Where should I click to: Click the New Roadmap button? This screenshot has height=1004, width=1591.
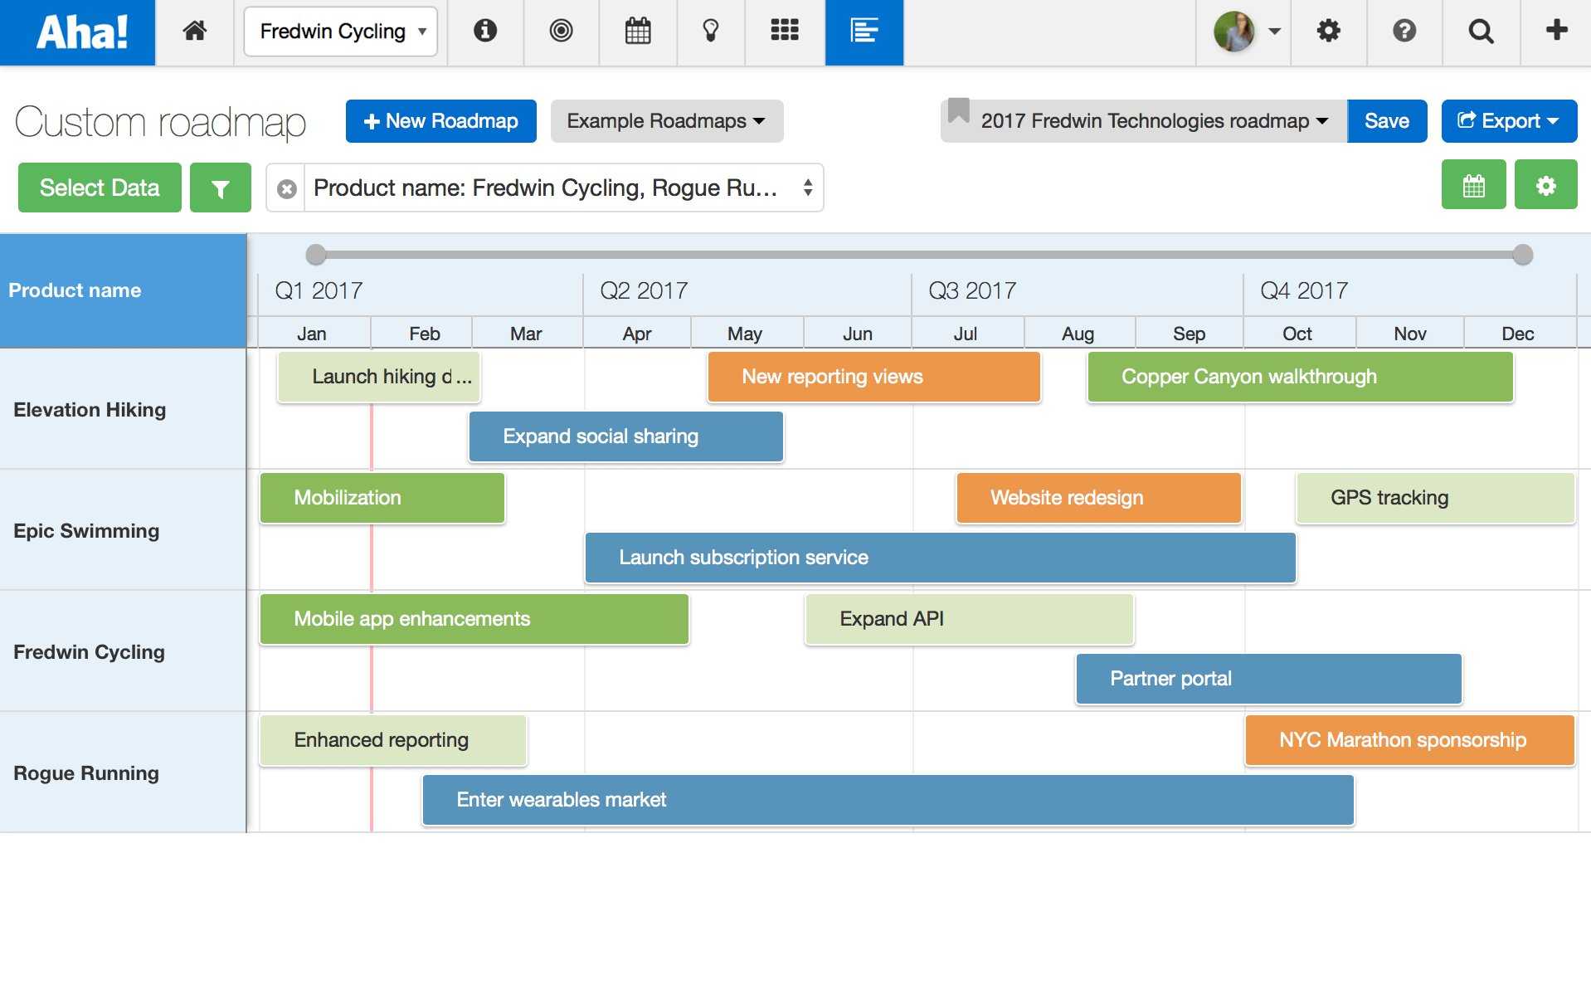tap(440, 121)
